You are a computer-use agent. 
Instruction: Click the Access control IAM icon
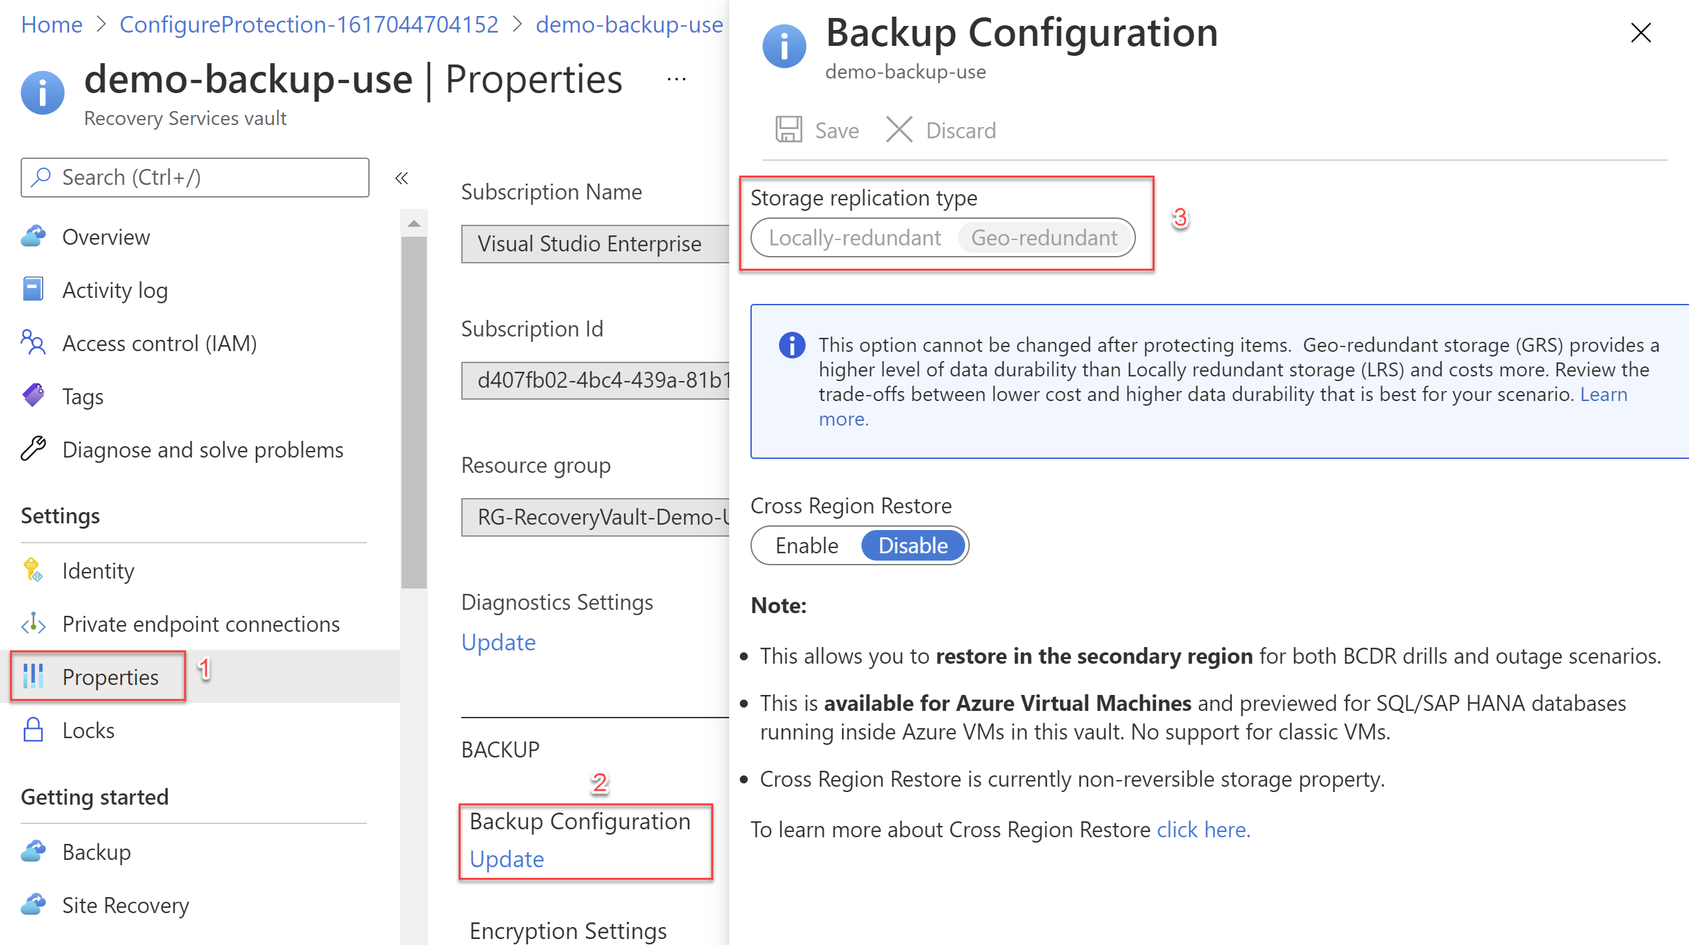tap(31, 342)
